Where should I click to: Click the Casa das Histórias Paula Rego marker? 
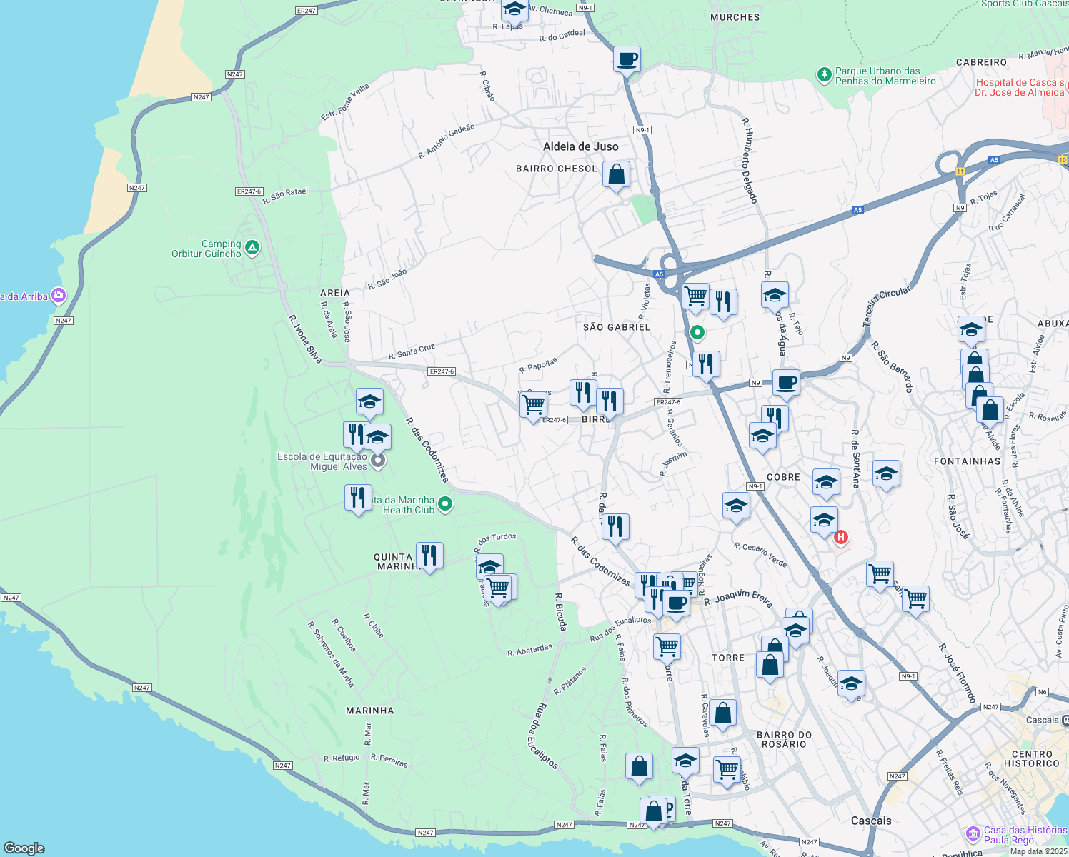(973, 833)
